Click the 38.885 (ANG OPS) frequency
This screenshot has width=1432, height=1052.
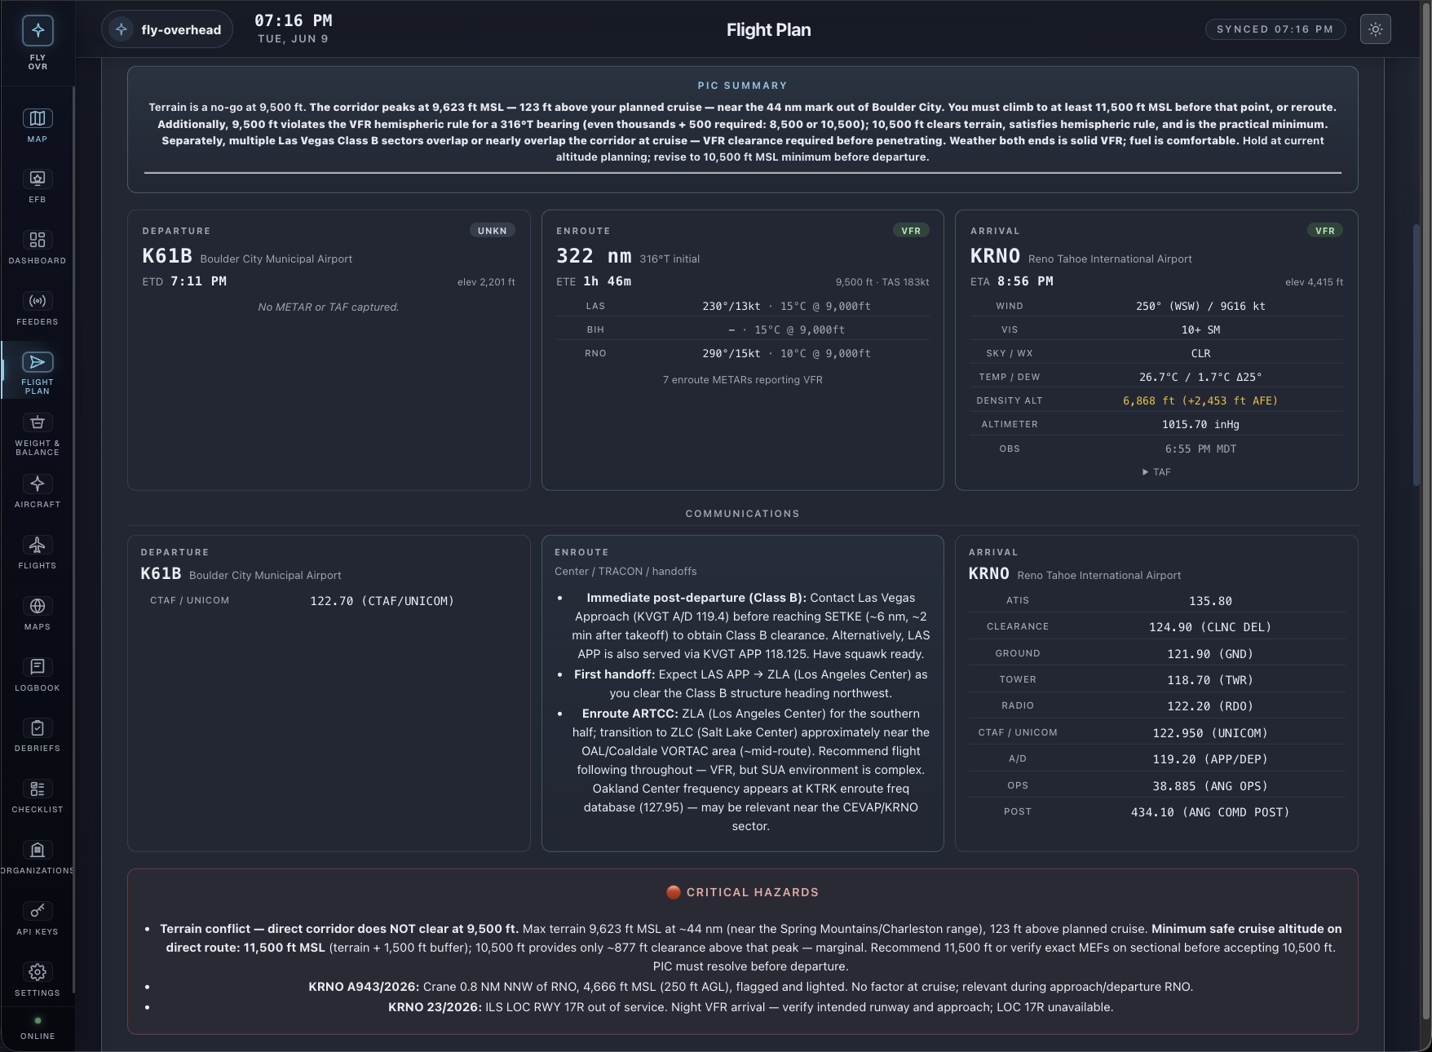pyautogui.click(x=1210, y=786)
